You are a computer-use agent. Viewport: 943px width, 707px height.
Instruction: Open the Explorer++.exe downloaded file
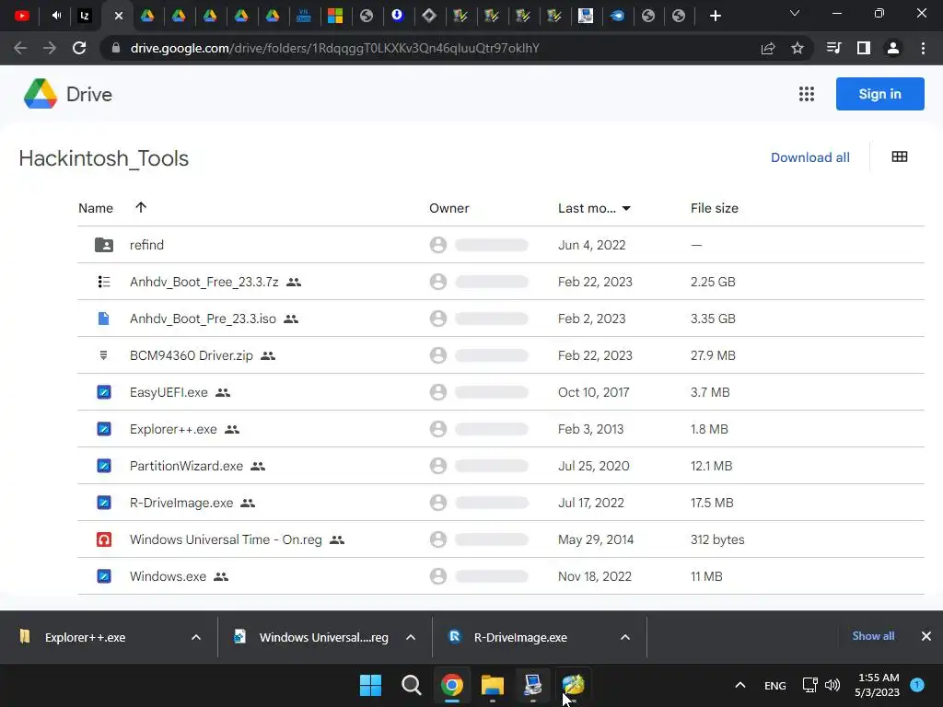[85, 637]
